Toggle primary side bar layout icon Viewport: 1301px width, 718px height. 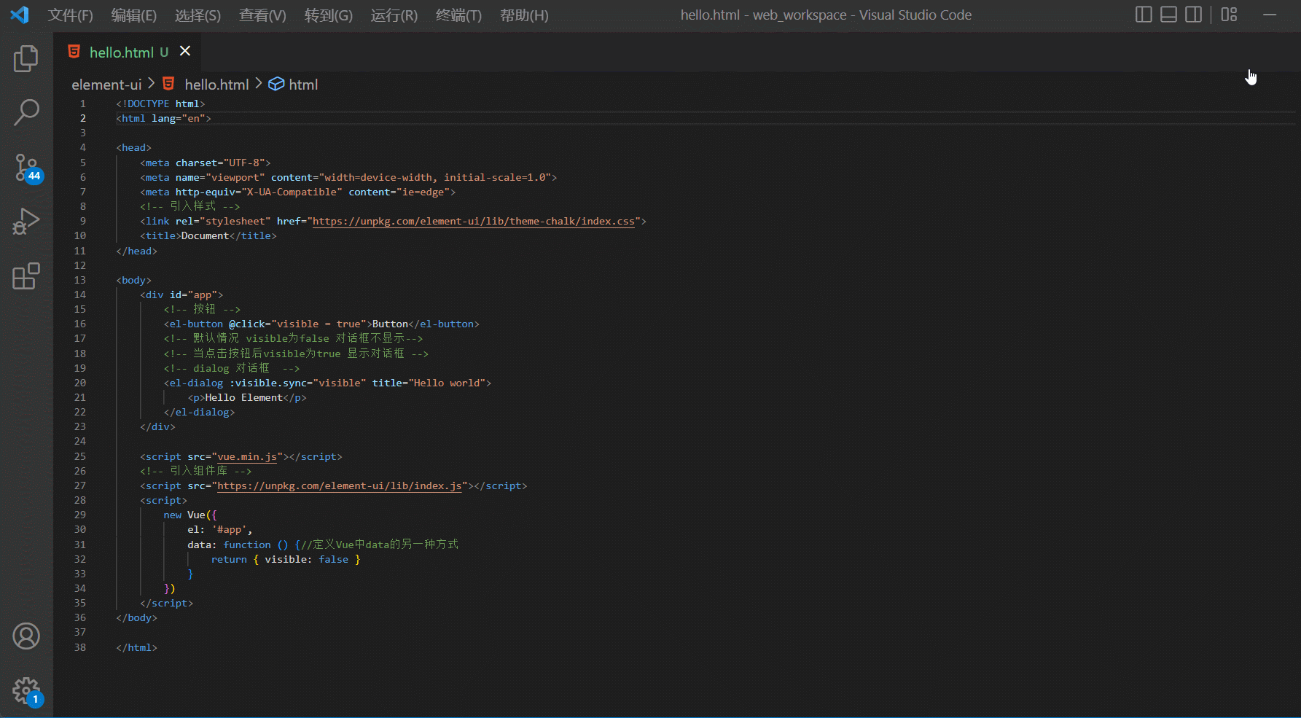pos(1144,15)
